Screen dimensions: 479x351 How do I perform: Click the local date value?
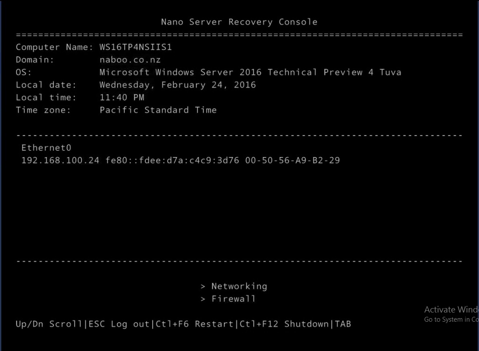[x=177, y=84]
